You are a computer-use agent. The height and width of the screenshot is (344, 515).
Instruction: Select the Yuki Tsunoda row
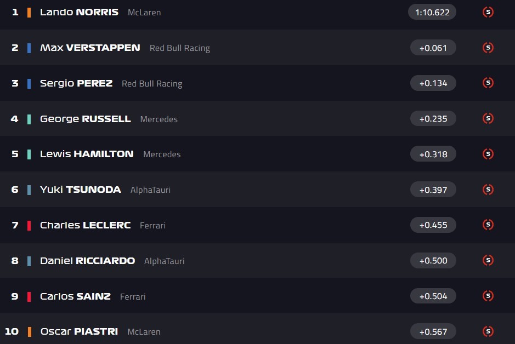point(219,190)
